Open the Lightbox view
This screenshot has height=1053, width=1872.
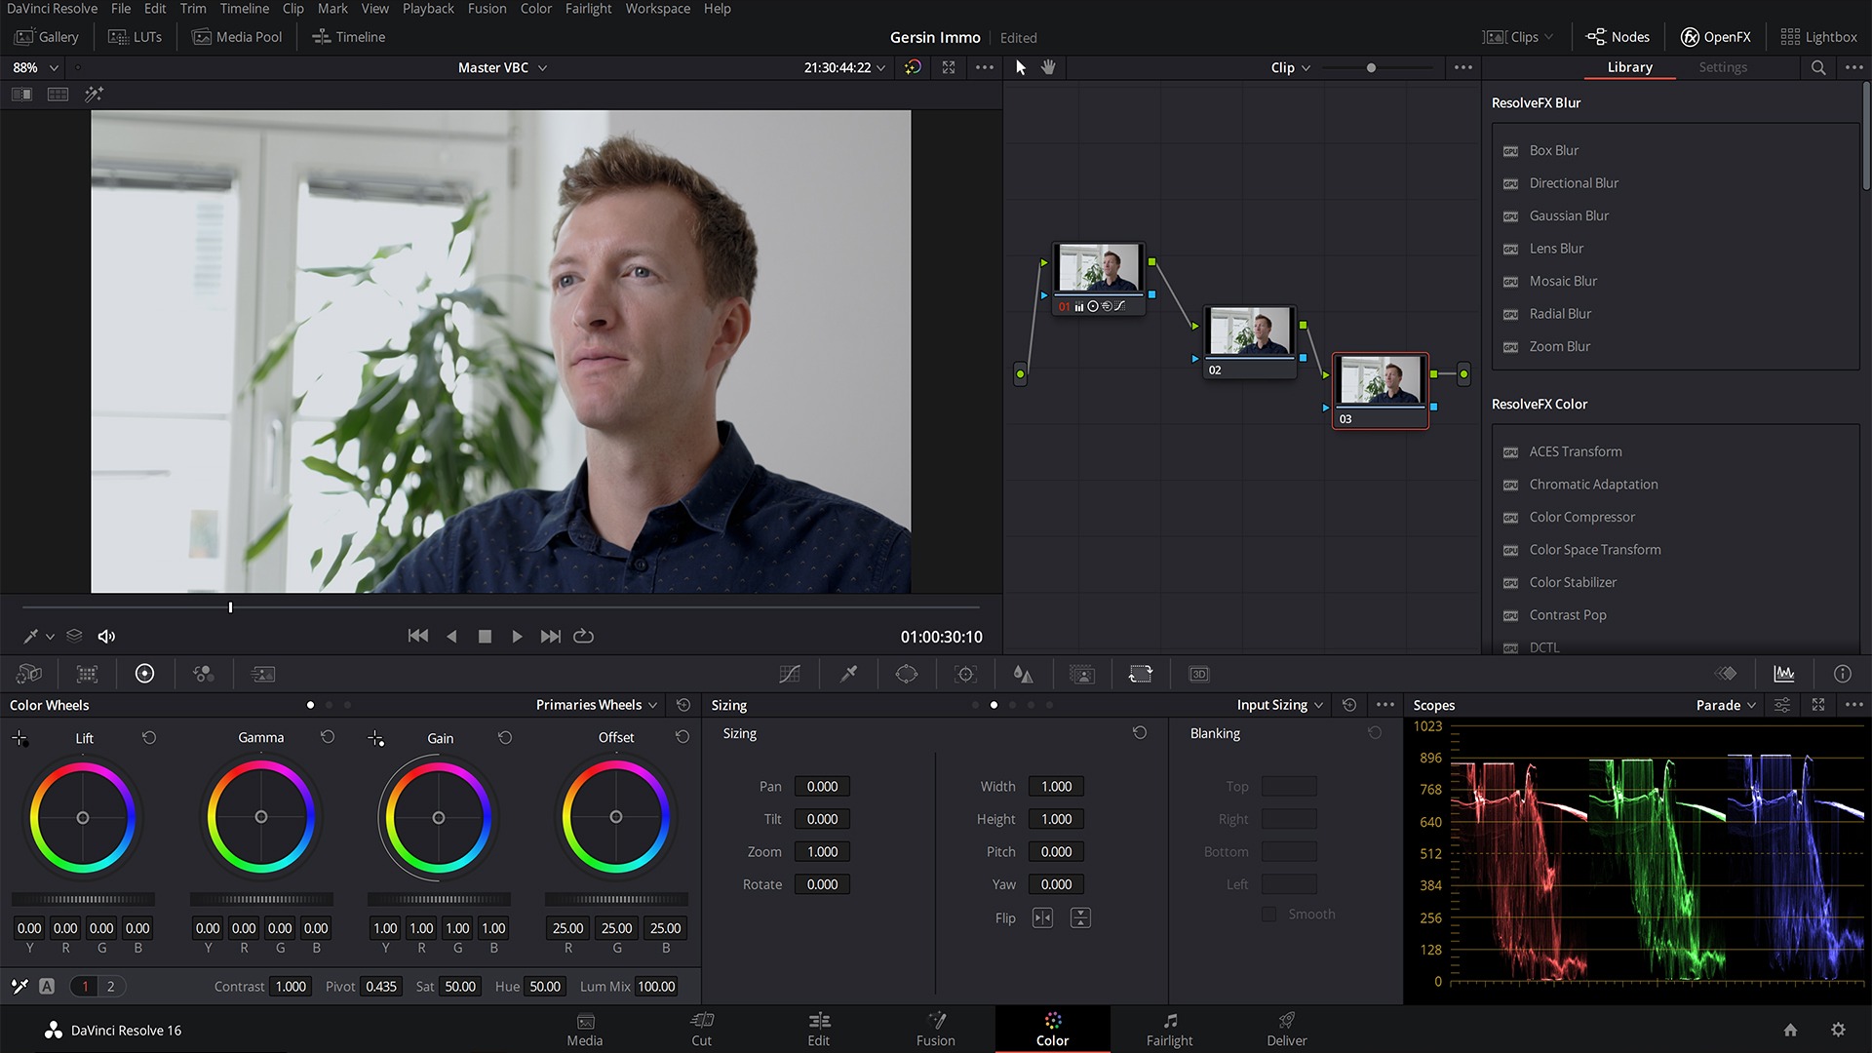click(x=1819, y=36)
